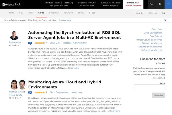Open Tushar Jangle's author photo
Image resolution: width=172 pixels, height=115 pixels.
(22, 85)
